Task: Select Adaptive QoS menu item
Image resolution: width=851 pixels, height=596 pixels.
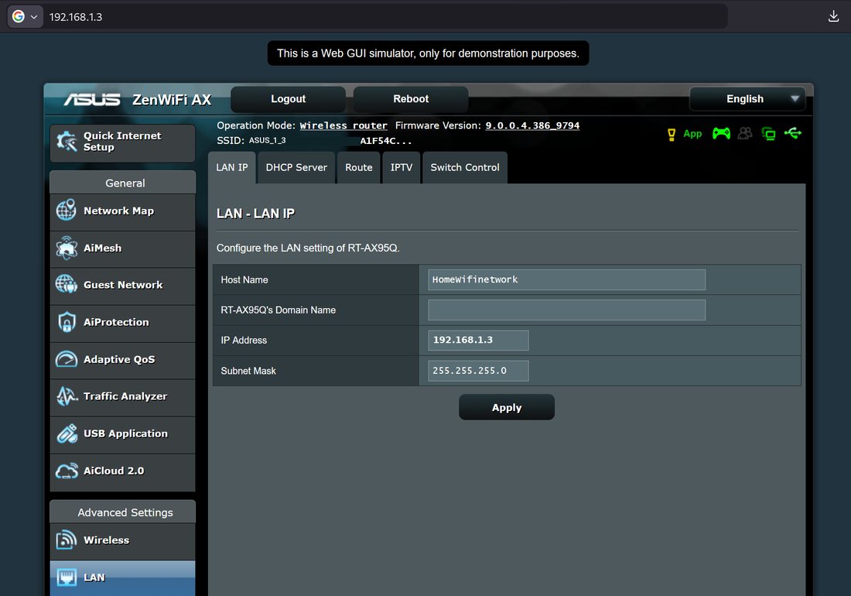Action: click(123, 360)
